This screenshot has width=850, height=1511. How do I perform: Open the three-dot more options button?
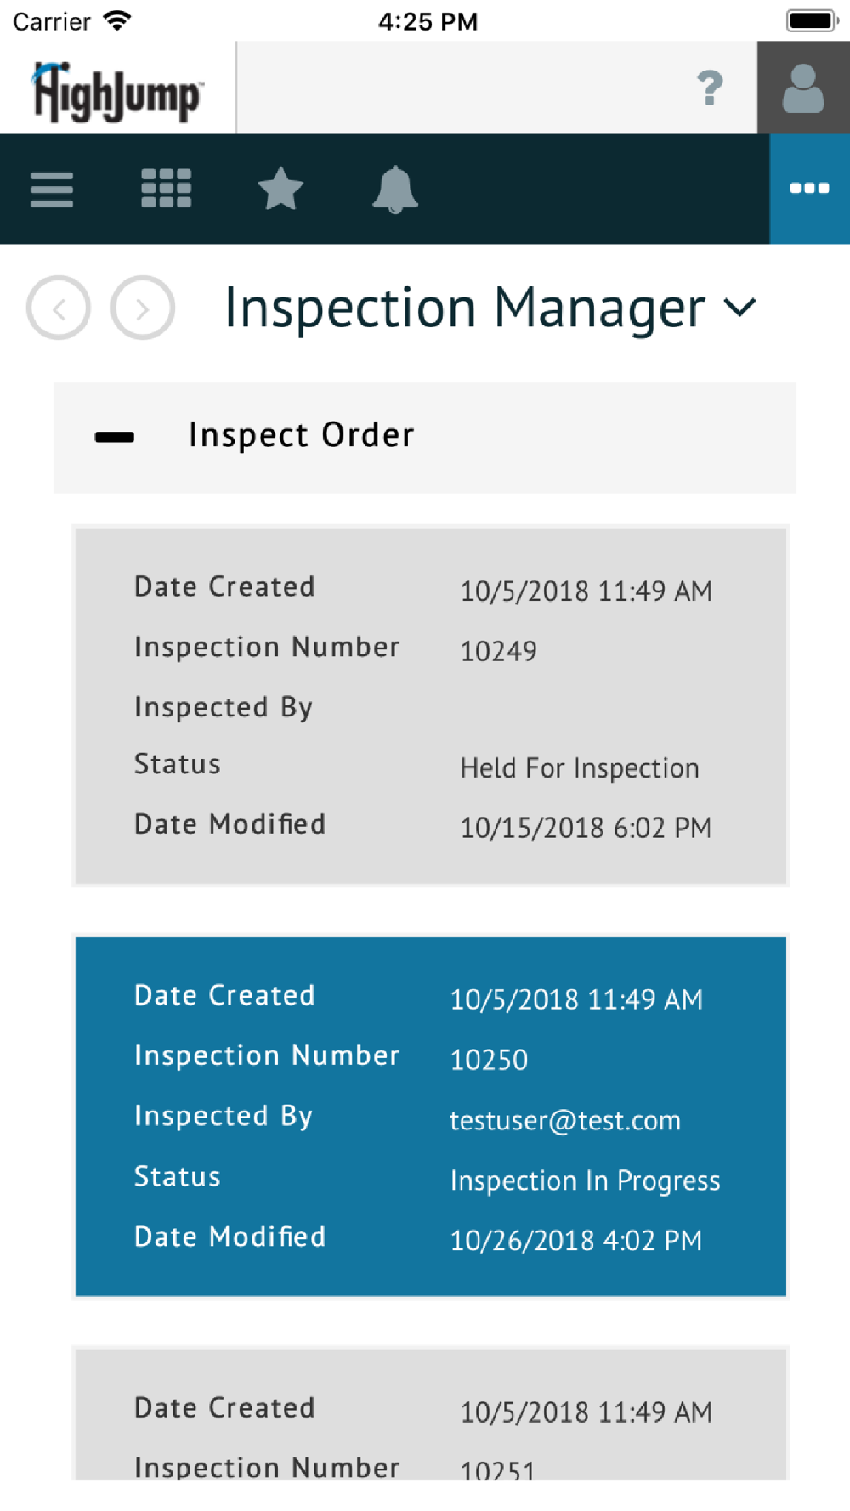tap(810, 189)
